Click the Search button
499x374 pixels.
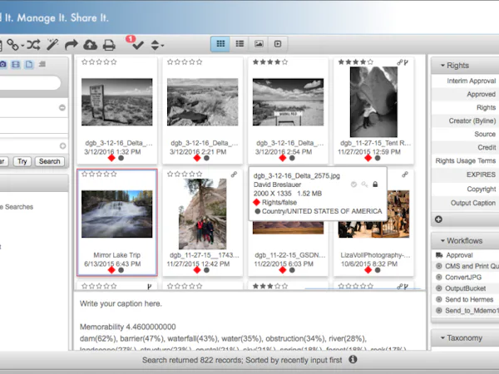coord(49,161)
